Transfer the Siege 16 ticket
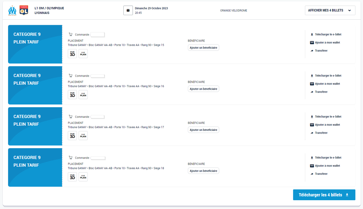Screen dimensions: 363x209 [319, 92]
